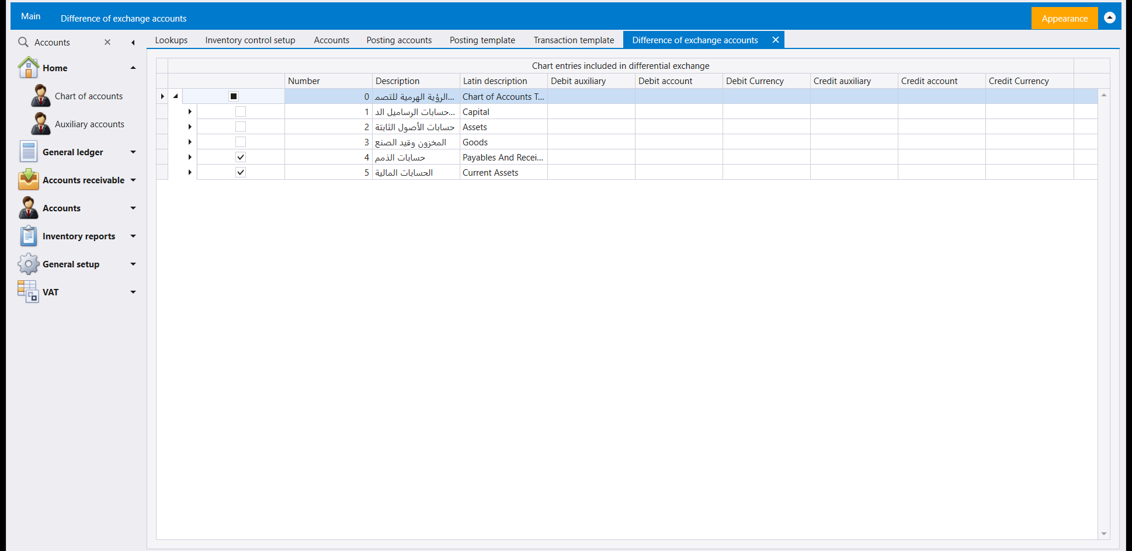Screen dimensions: 1132x551
Task: Expand the General ledger section arrow
Action: [133, 152]
